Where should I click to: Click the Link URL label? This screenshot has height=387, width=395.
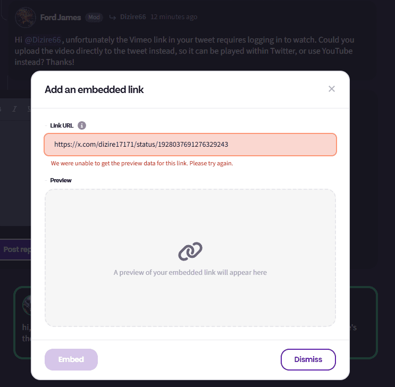(x=62, y=125)
